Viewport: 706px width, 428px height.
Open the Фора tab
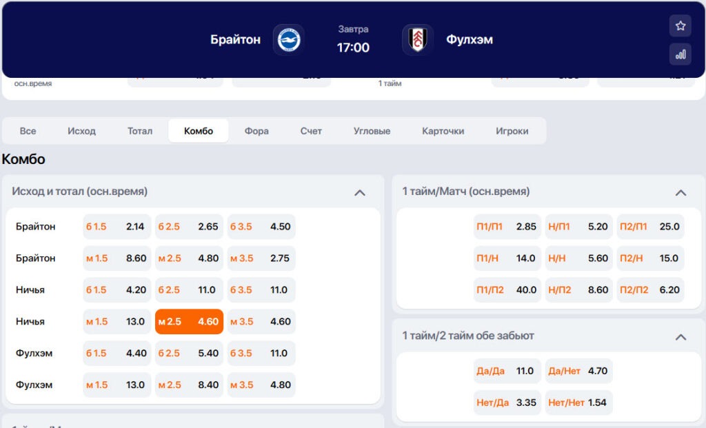256,131
